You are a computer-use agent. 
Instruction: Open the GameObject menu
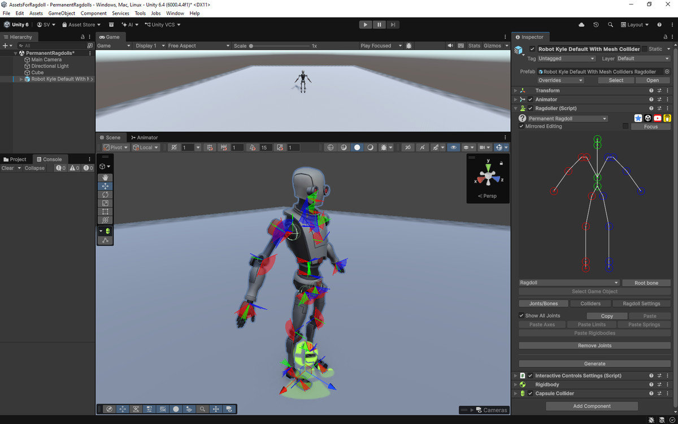(x=62, y=13)
